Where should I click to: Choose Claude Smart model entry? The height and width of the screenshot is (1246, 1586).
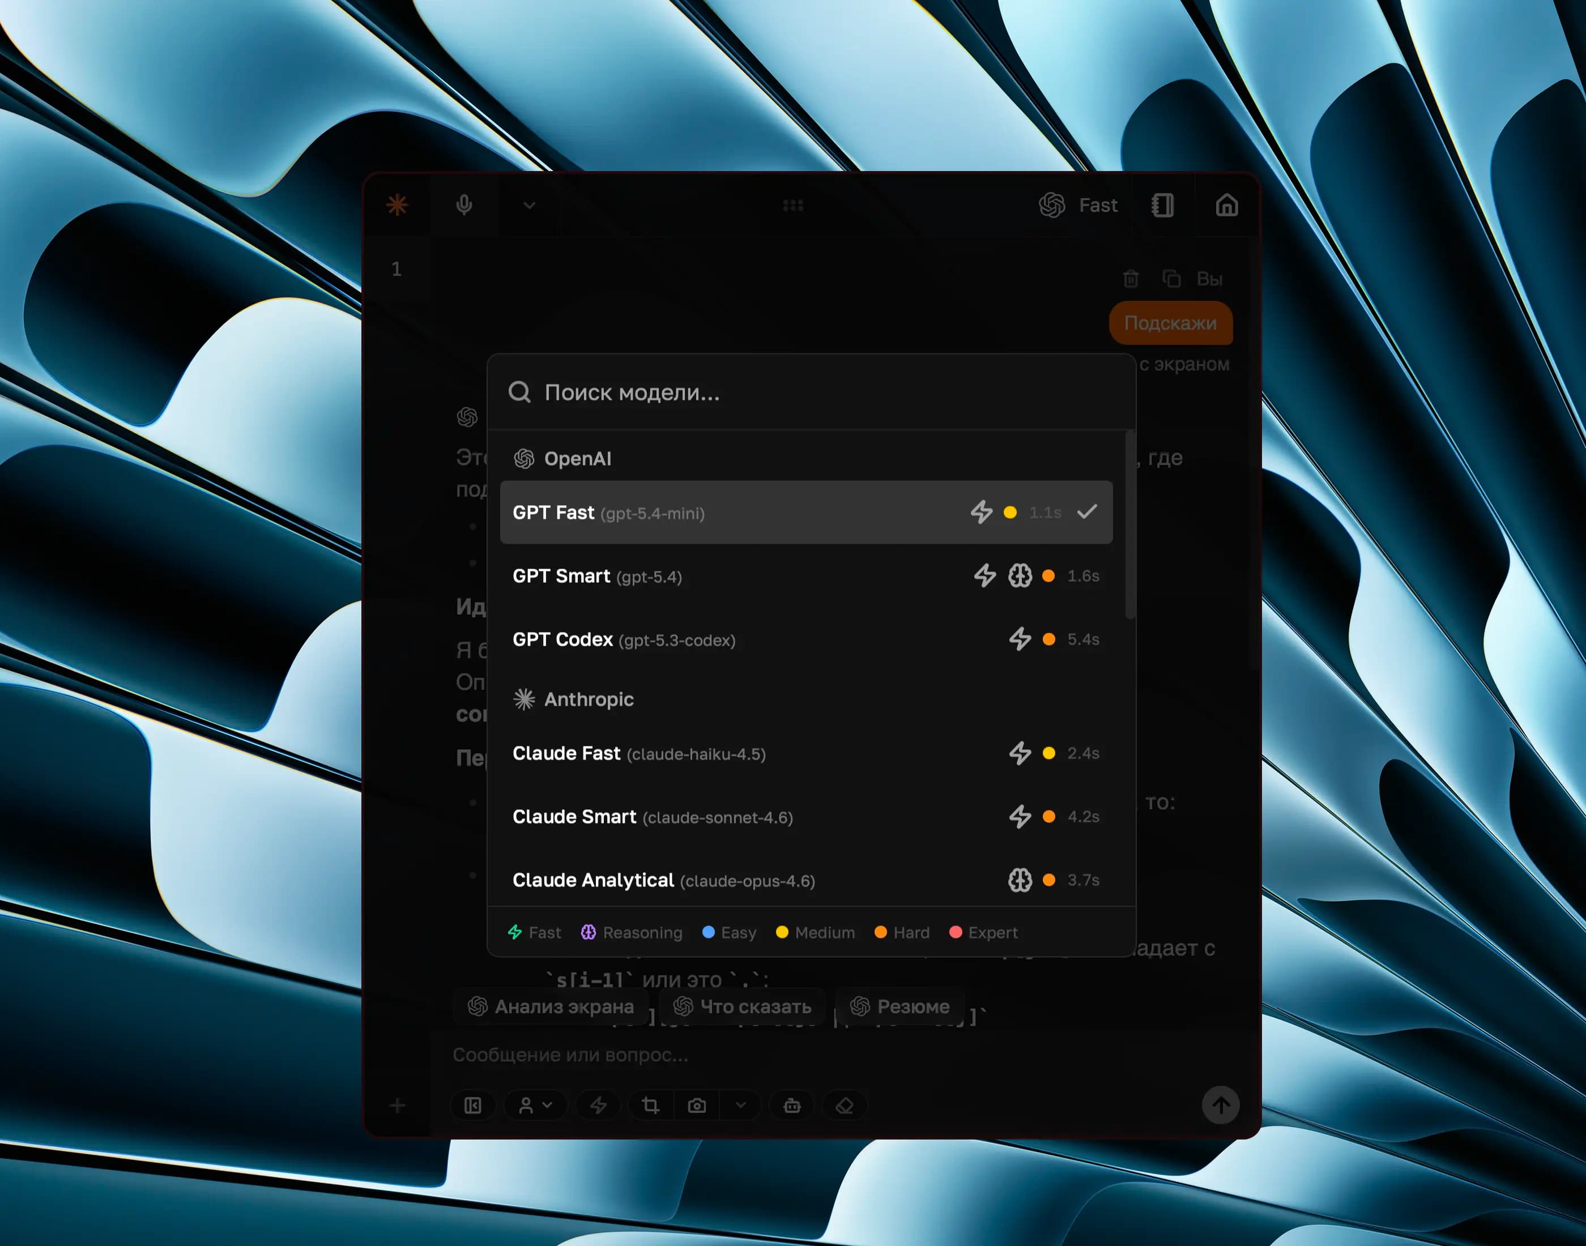click(805, 816)
